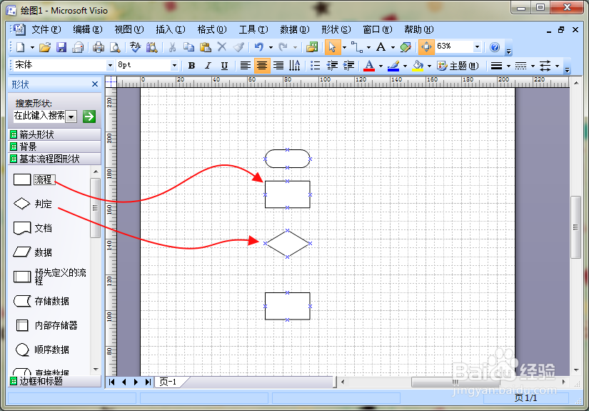
Task: Click the line color pen swatch
Action: click(x=393, y=66)
